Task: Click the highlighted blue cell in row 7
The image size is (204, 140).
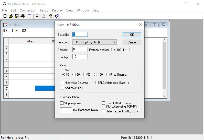Action: click(45, 88)
